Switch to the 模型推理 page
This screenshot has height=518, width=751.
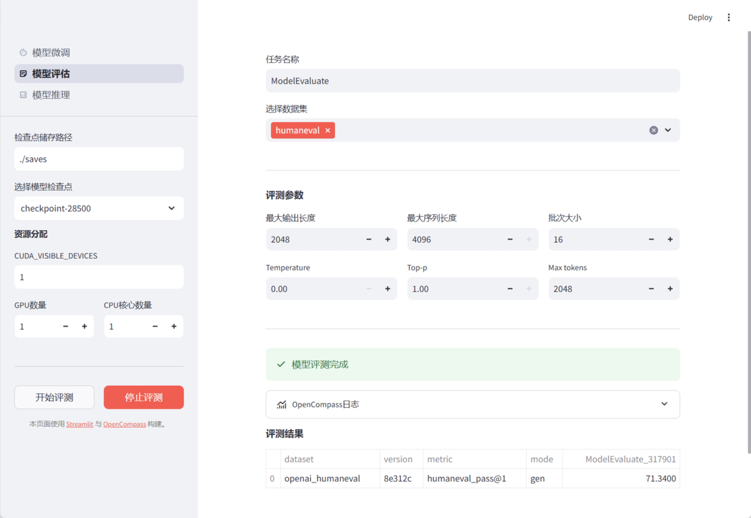click(51, 95)
